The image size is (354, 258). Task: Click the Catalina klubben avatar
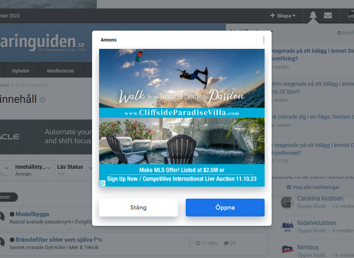click(x=287, y=202)
